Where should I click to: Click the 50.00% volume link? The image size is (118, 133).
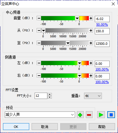102,25
